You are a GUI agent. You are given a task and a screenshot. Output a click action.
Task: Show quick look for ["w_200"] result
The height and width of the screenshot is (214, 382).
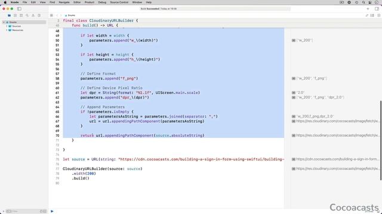point(294,40)
